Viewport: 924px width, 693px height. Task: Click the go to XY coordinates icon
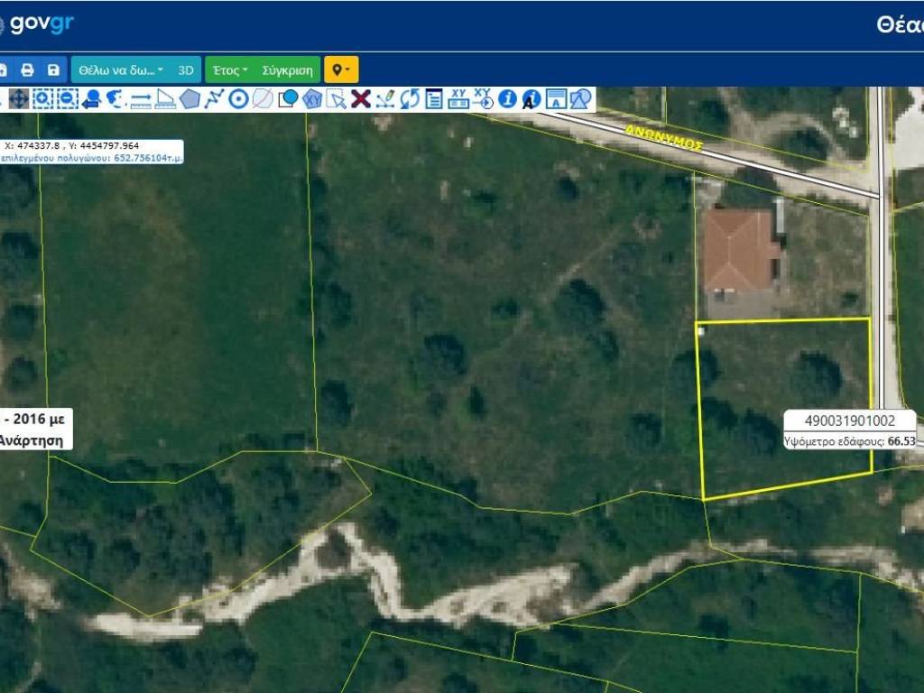coord(483,99)
